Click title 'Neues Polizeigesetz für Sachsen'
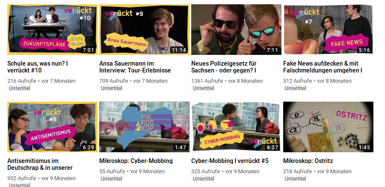The width and height of the screenshot is (385, 187). (224, 67)
